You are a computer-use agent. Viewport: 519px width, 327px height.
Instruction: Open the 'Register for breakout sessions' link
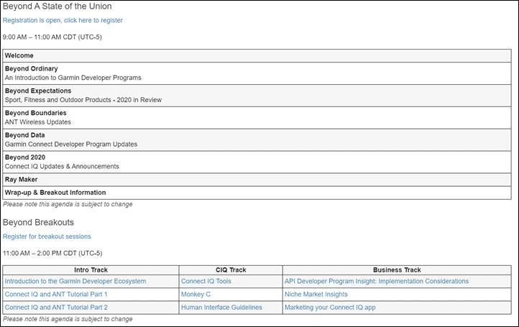click(47, 236)
